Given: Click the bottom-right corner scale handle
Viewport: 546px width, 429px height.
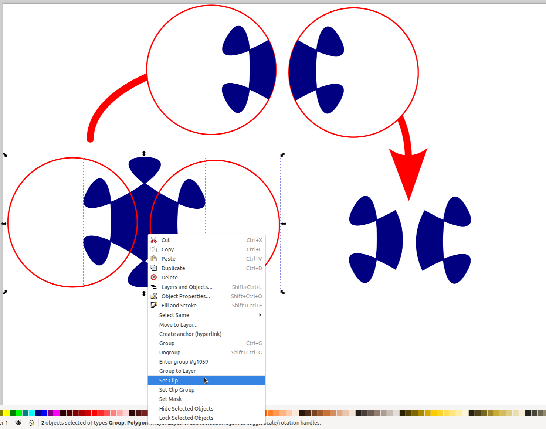Looking at the screenshot, I should coord(282,292).
